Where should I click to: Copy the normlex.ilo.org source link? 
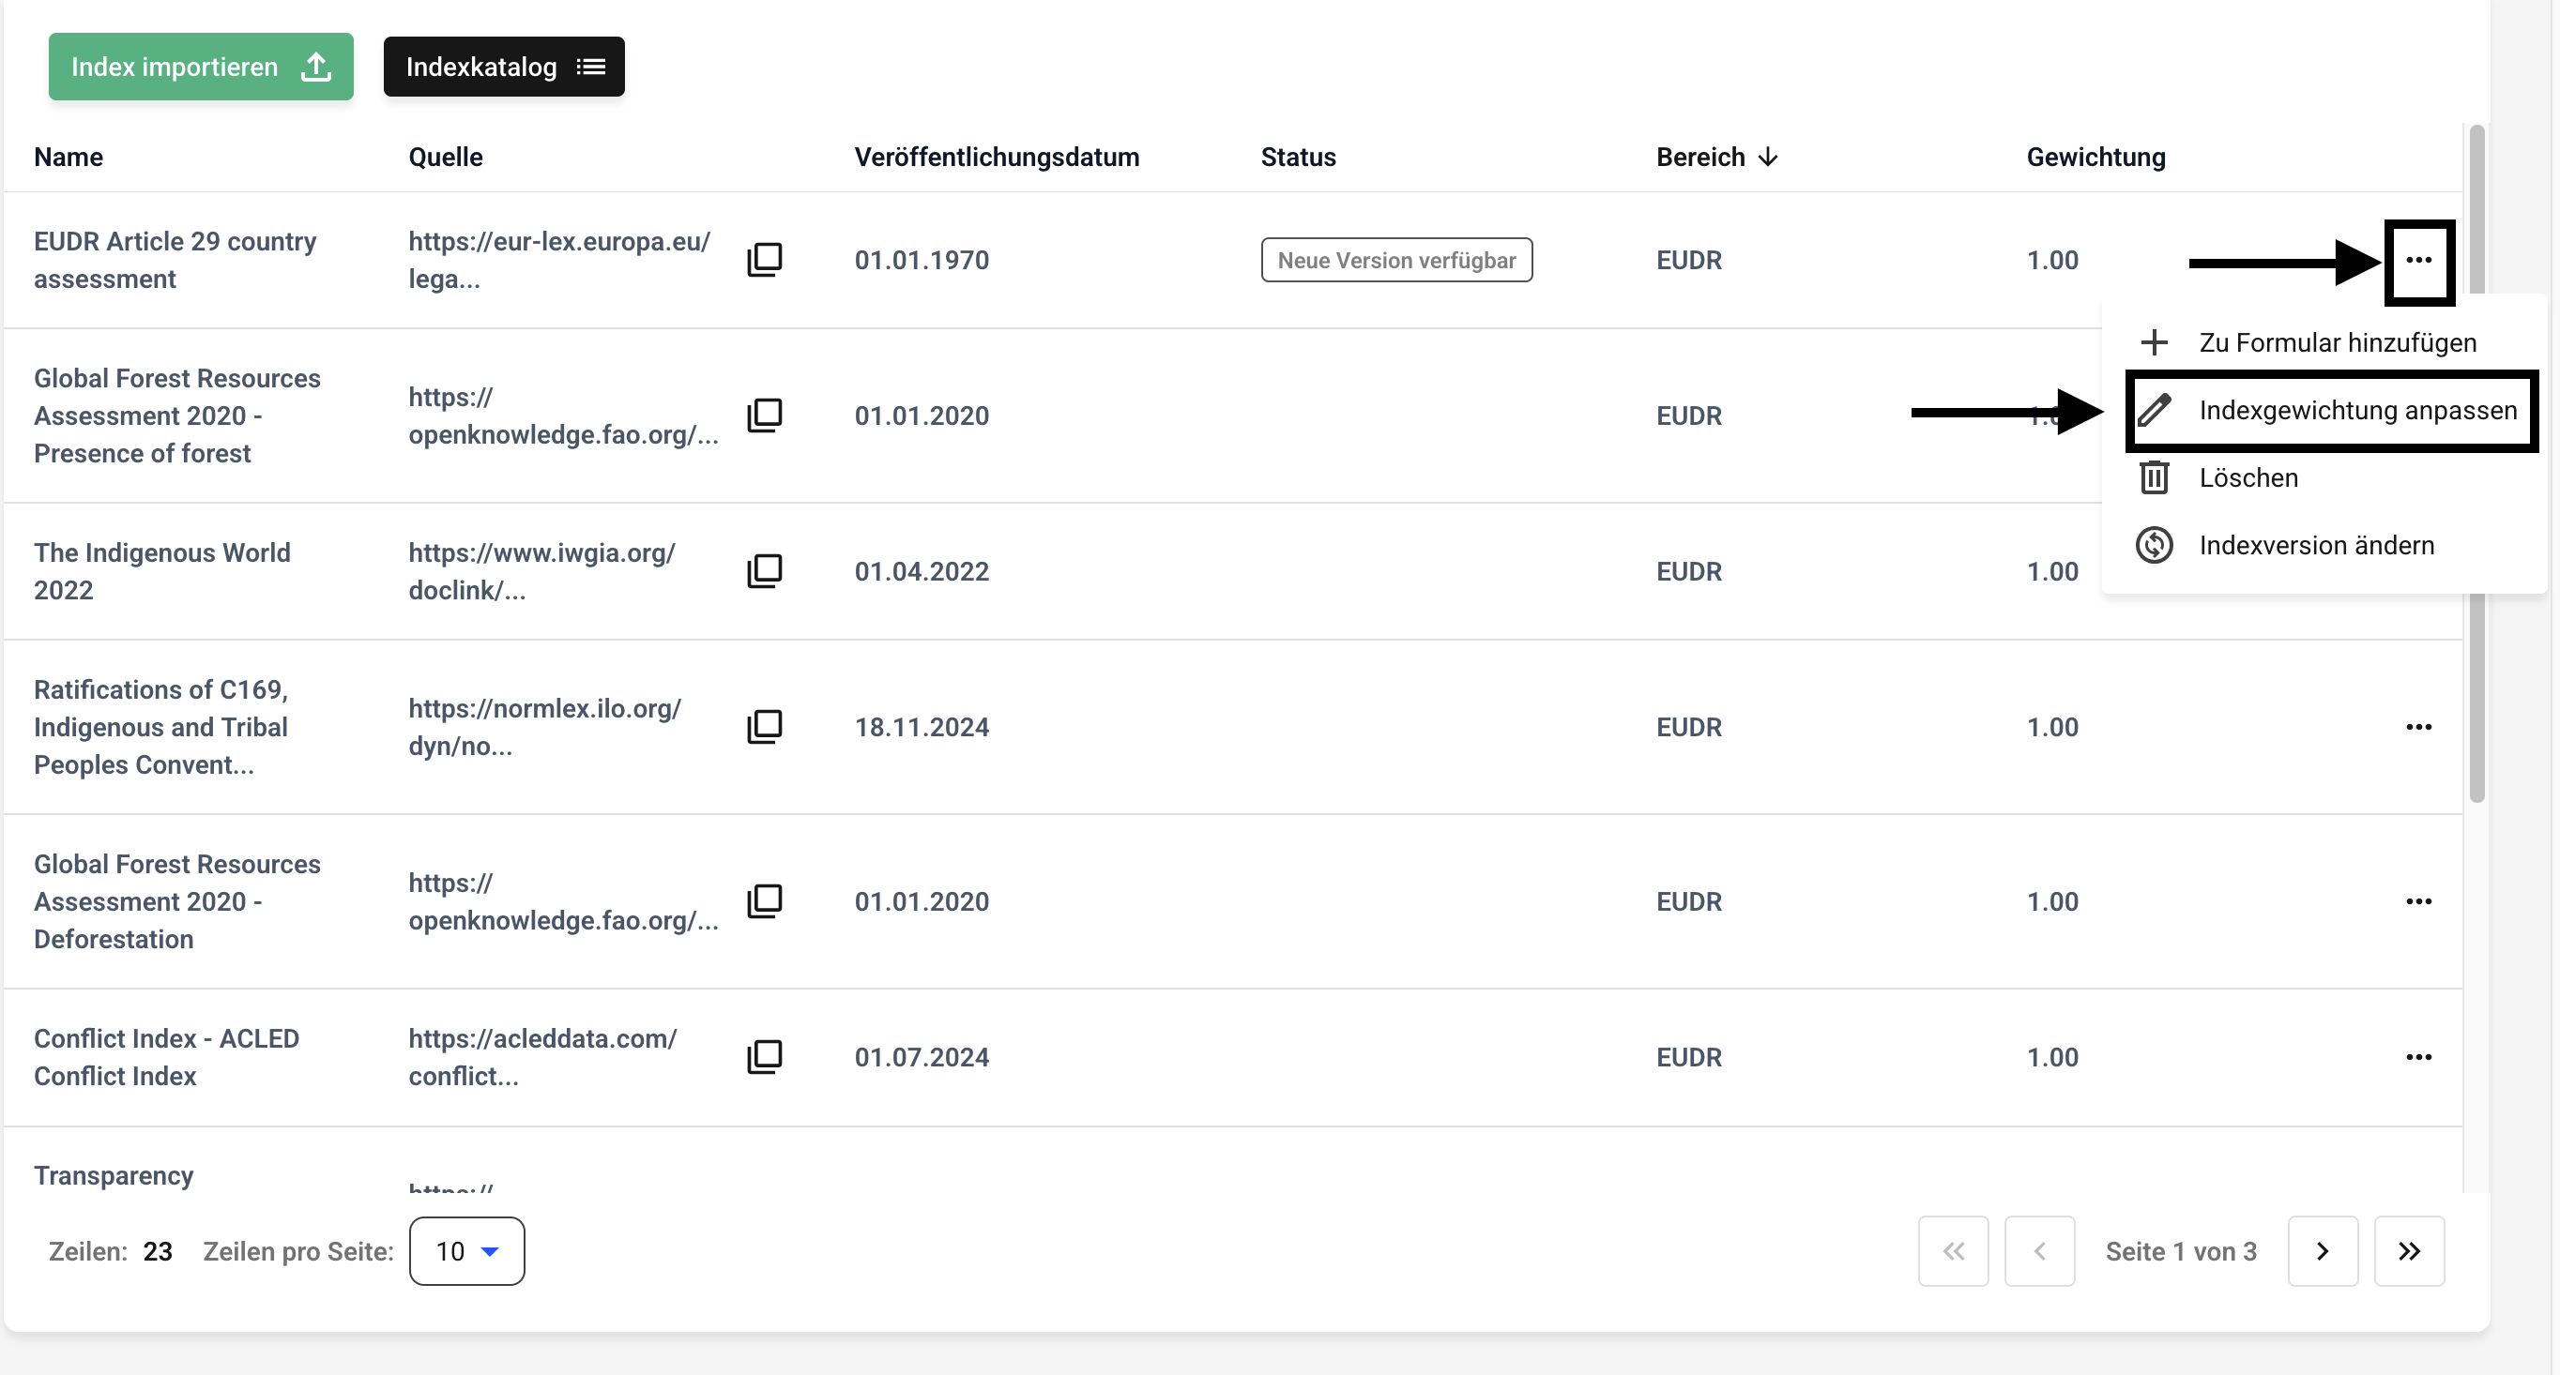[764, 726]
